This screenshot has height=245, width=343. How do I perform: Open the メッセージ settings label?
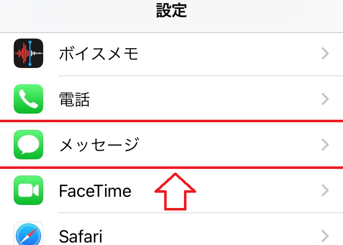[99, 145]
